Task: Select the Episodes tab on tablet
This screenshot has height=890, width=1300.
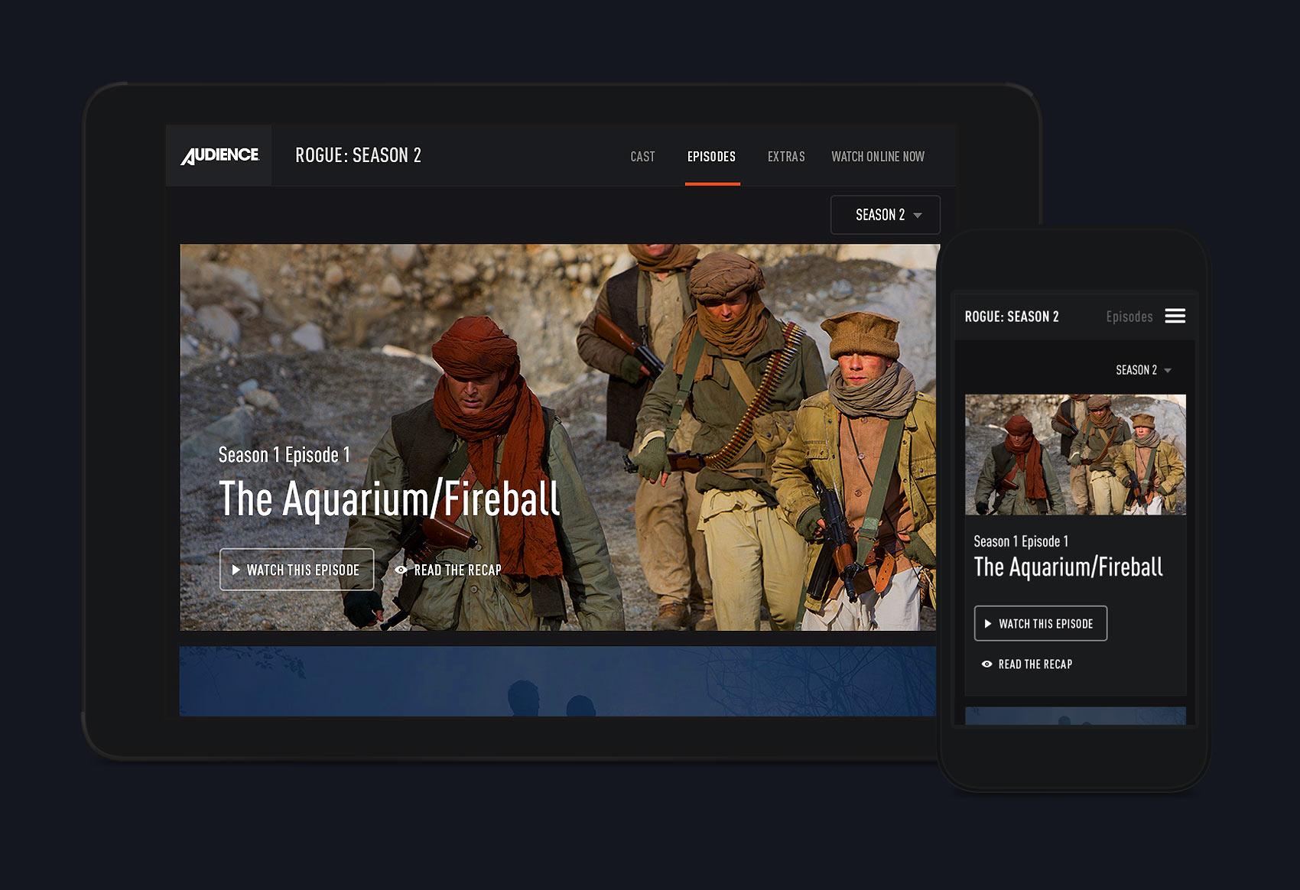Action: point(711,156)
